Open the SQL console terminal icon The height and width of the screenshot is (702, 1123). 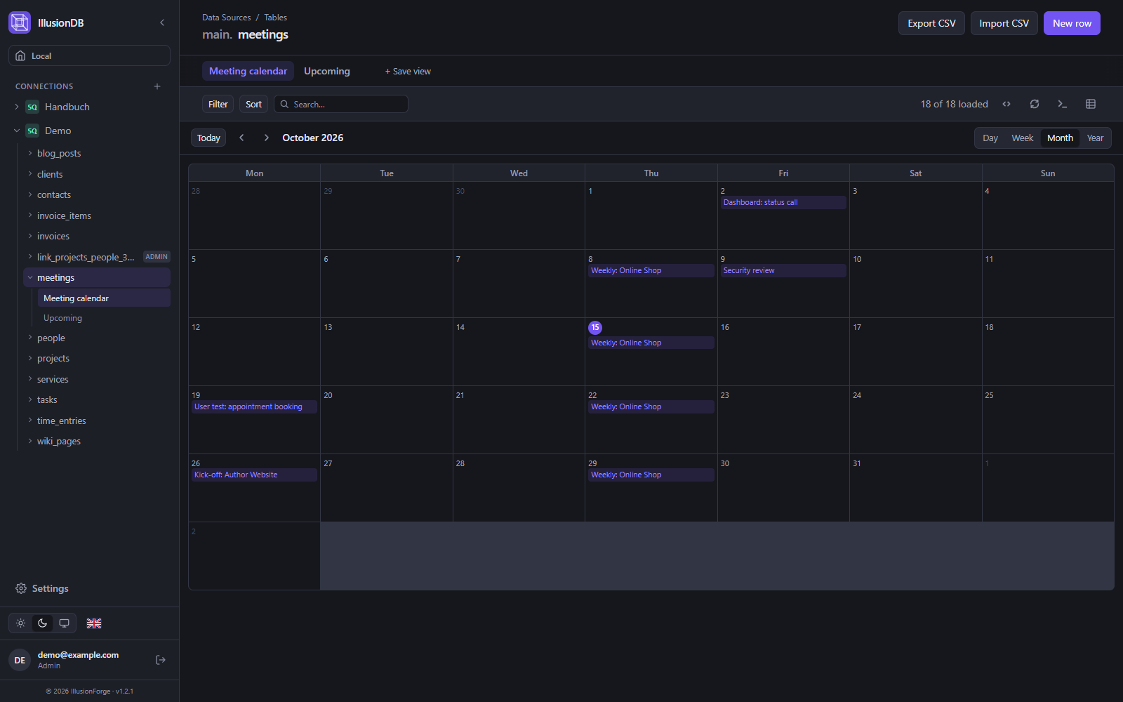1063,104
